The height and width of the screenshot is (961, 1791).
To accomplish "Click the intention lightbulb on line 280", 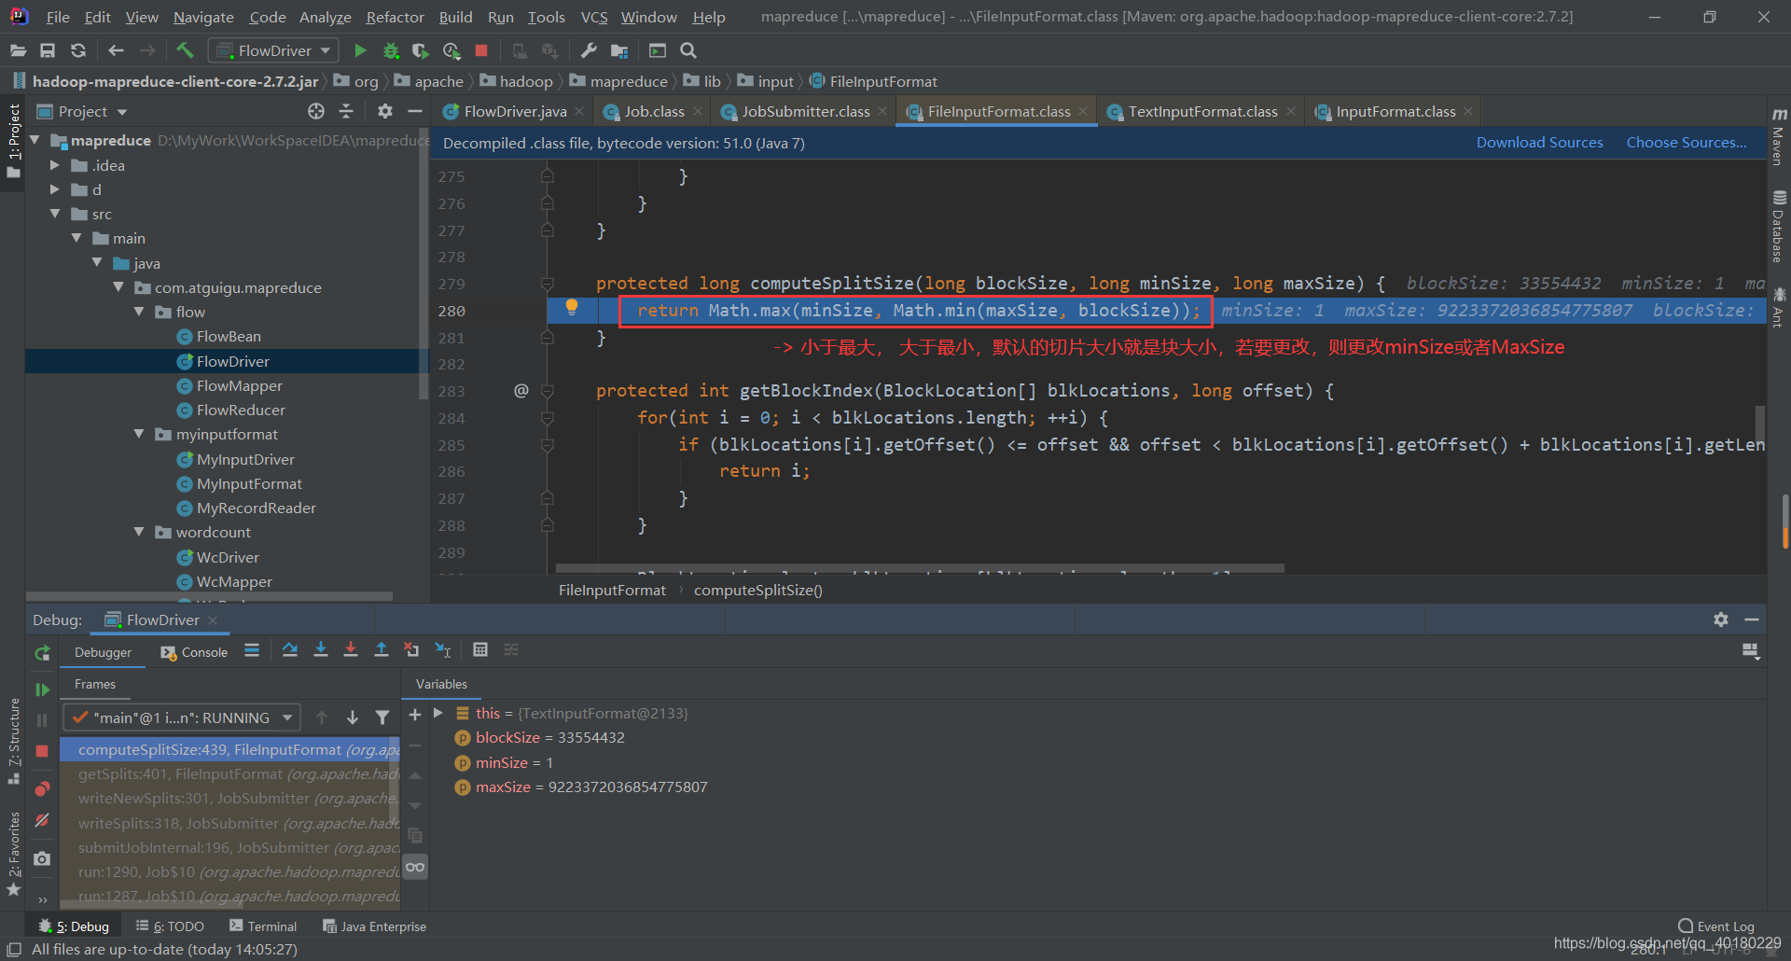I will coord(572,307).
